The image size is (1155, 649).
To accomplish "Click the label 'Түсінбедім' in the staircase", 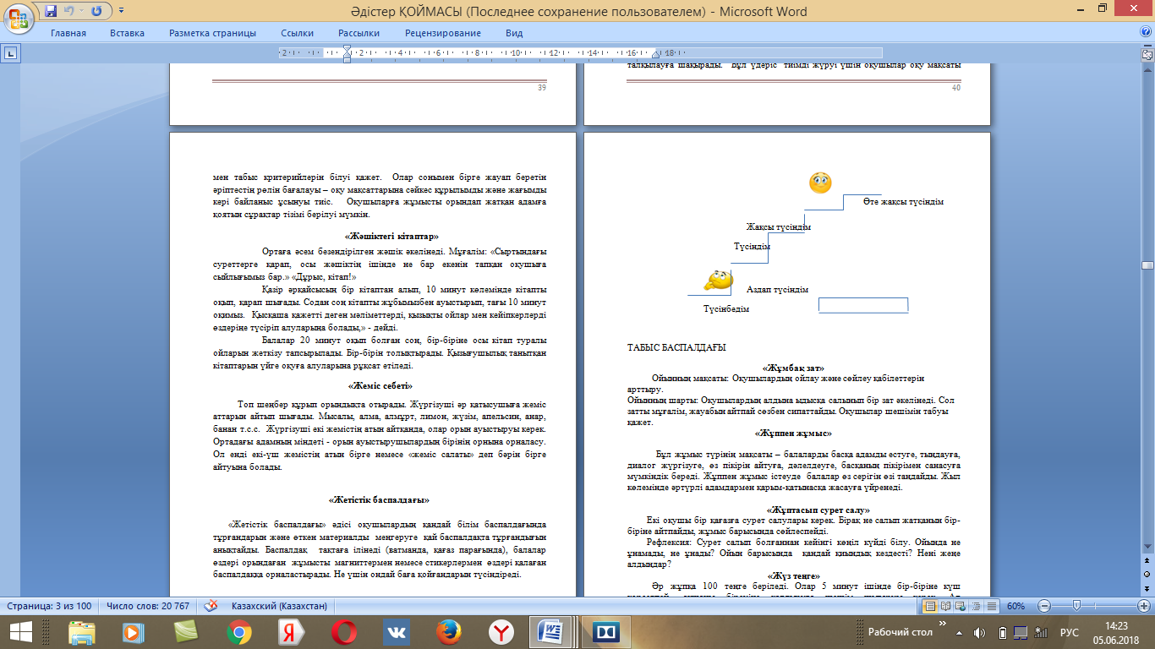I will (726, 309).
